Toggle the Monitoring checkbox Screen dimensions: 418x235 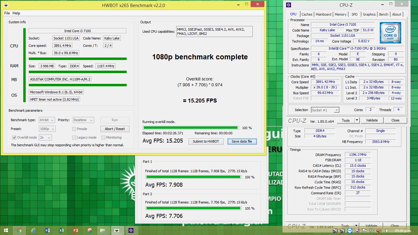pyautogui.click(x=103, y=137)
